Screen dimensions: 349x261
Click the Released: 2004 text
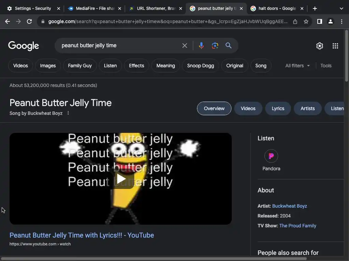(274, 216)
